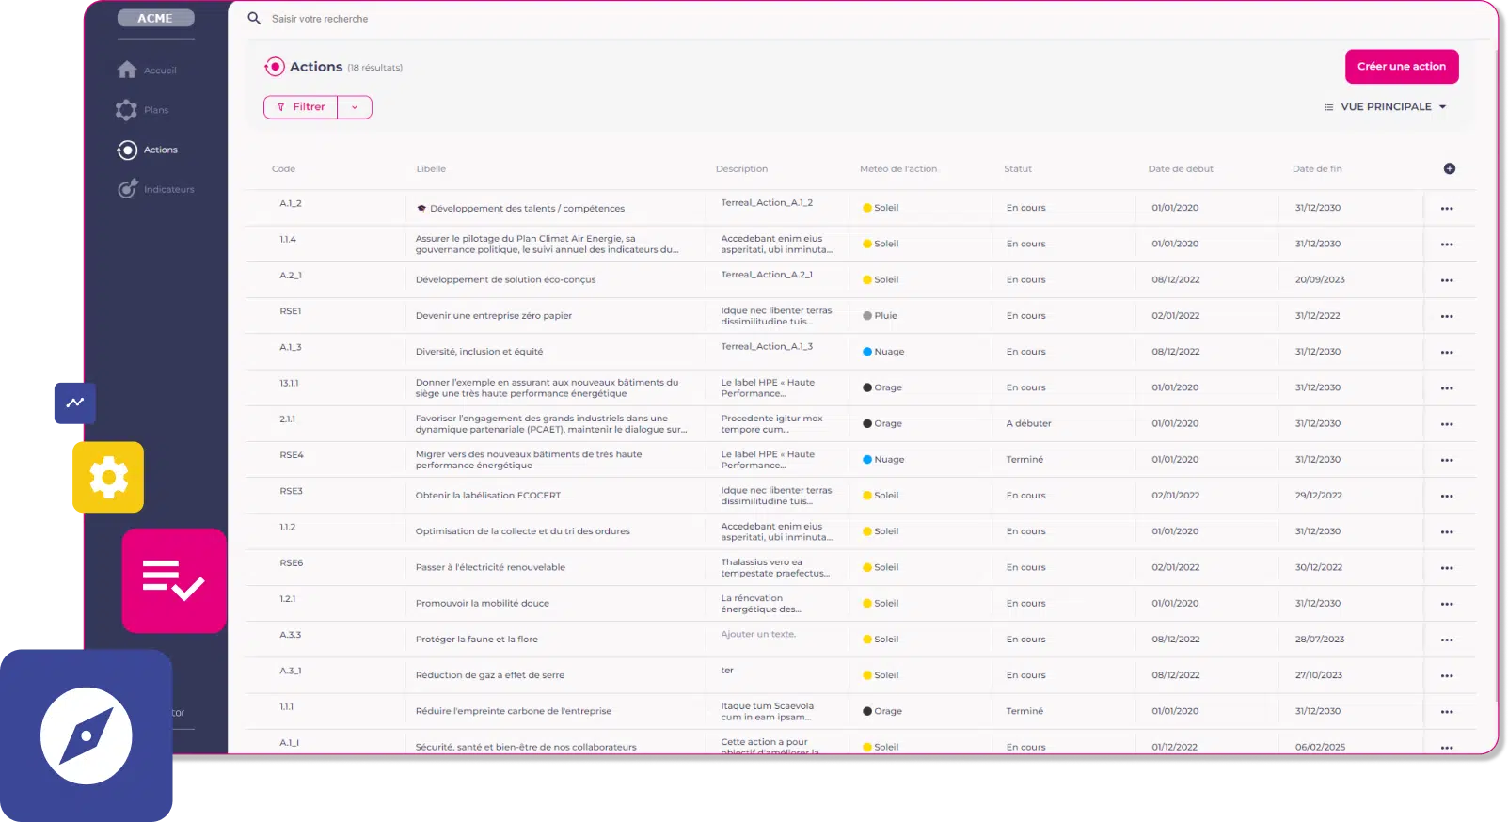Sort by the Description column header
This screenshot has height=822, width=1508.
[741, 169]
